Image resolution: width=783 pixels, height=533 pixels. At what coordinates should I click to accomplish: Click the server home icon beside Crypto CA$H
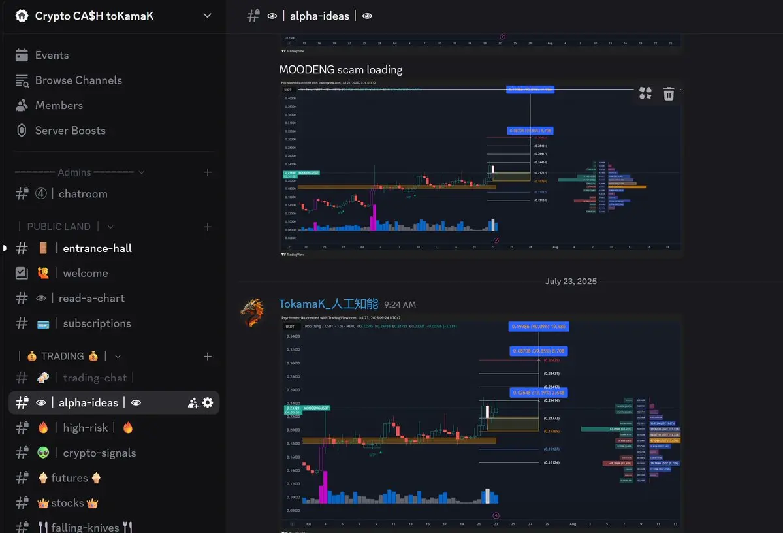pos(22,16)
